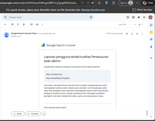Open input tools pencil dropdown
155x121 pixels.
pyautogui.click(x=141, y=24)
